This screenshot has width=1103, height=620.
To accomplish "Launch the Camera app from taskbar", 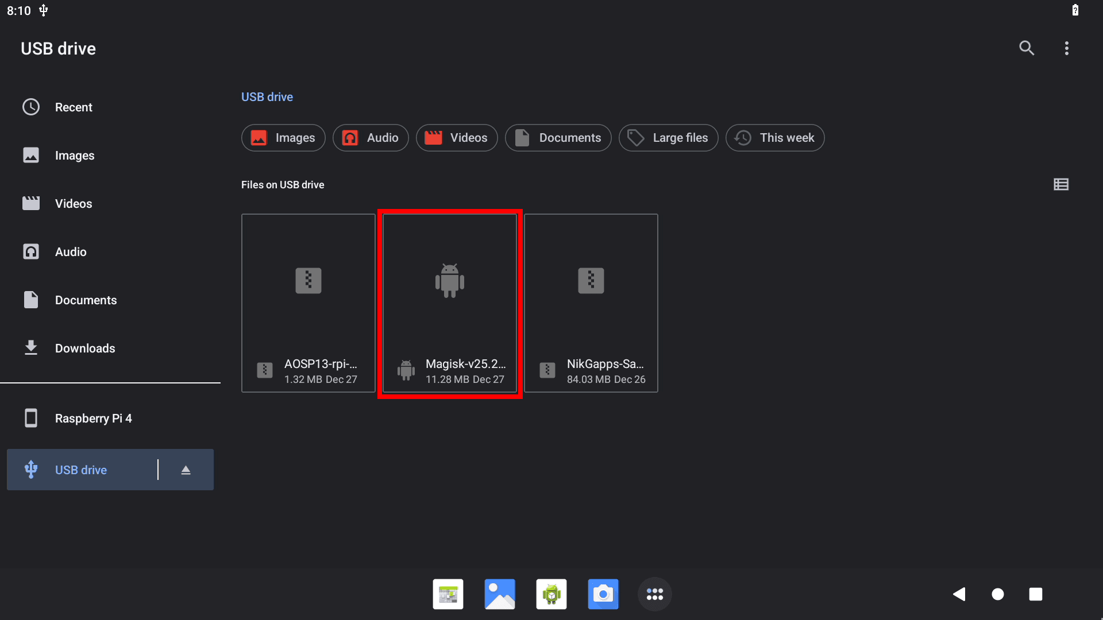I will click(x=603, y=594).
